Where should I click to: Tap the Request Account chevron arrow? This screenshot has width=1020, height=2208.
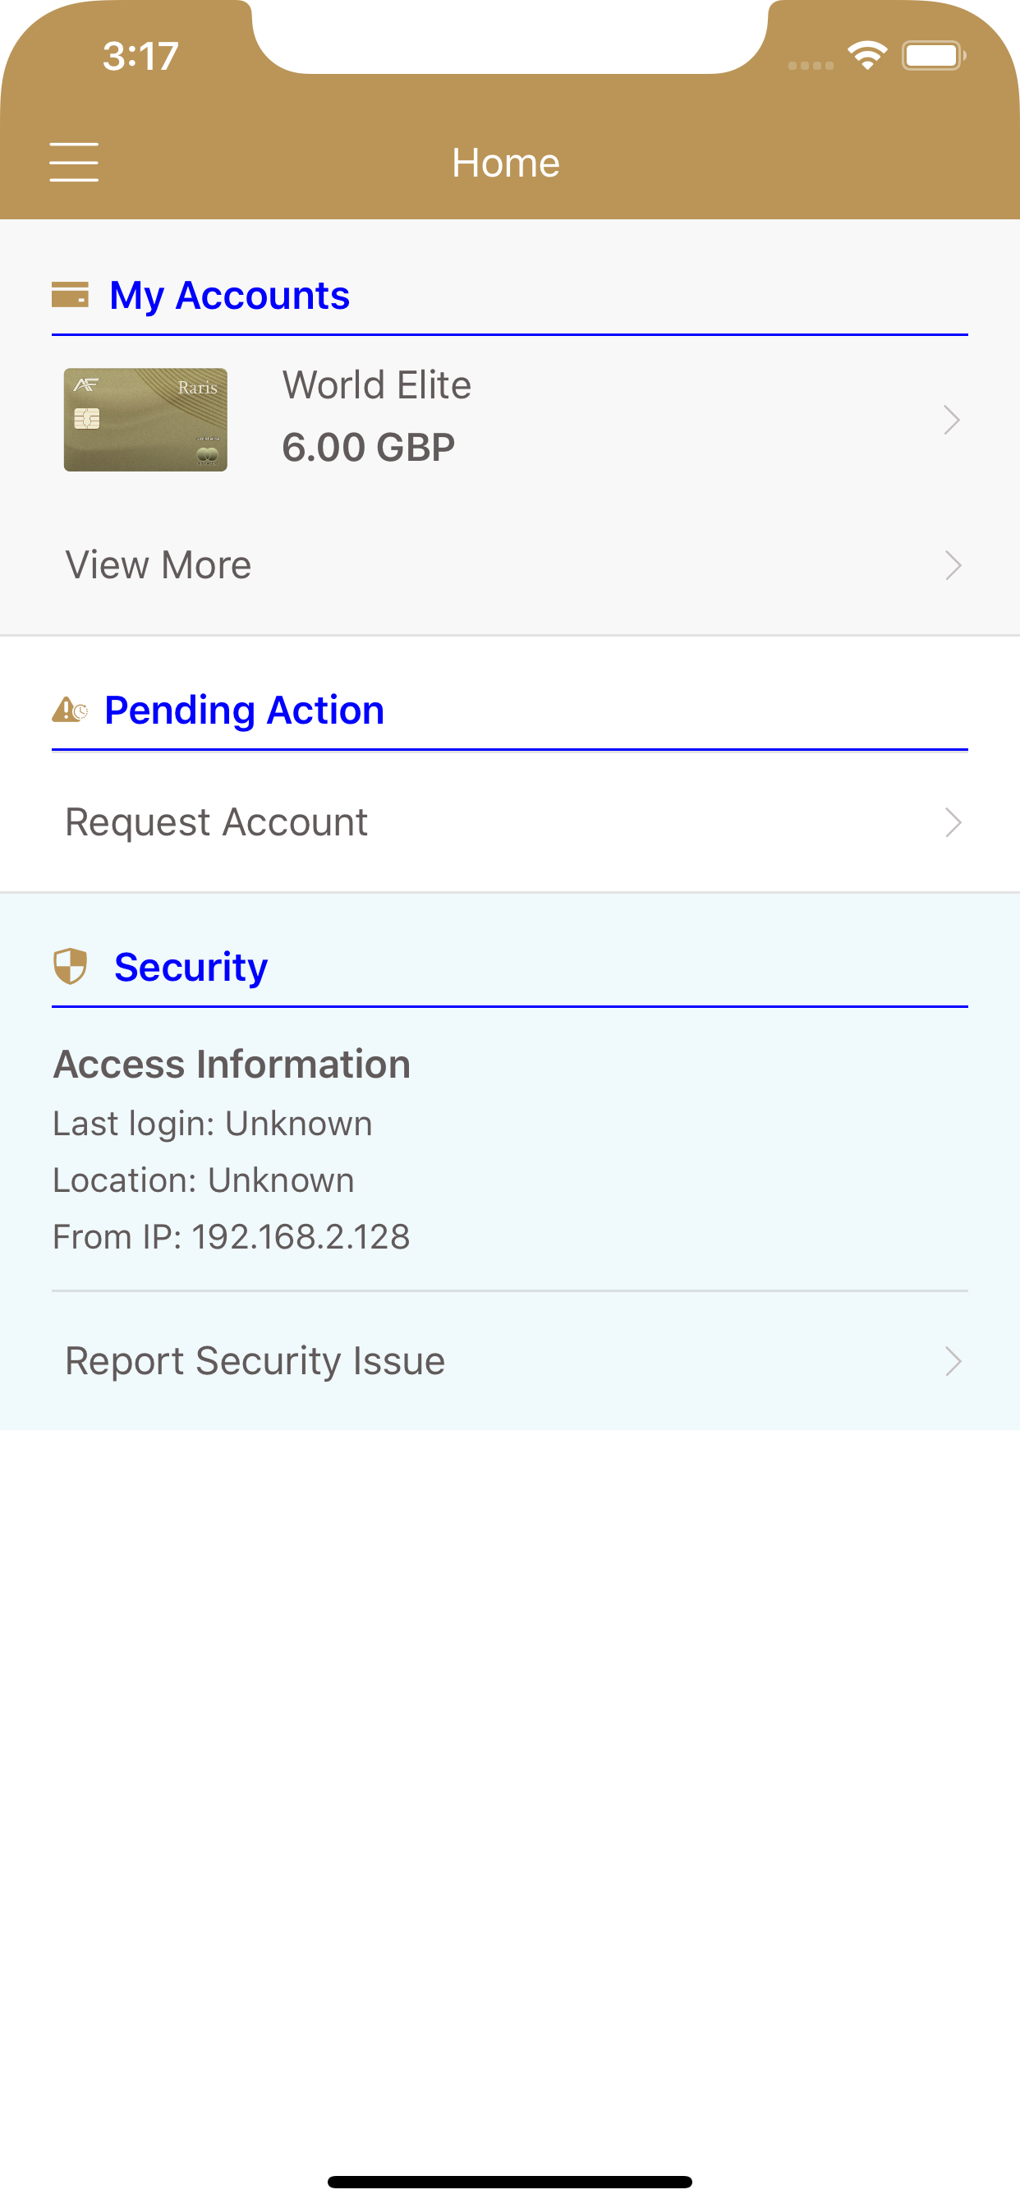coord(953,822)
